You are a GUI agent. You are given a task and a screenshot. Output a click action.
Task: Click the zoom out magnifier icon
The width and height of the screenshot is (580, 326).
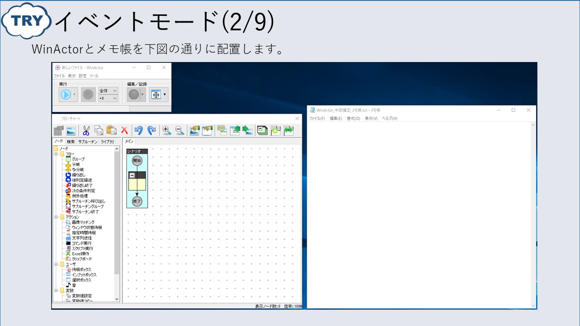(x=179, y=130)
